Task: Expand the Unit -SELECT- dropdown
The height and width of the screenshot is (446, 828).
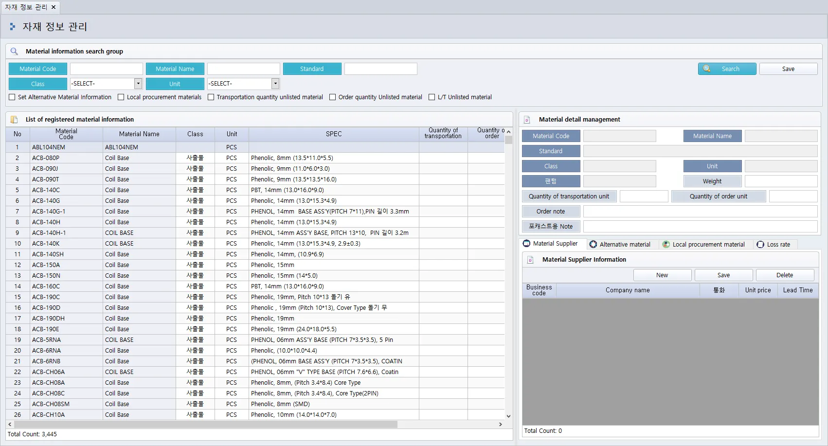Action: click(275, 84)
